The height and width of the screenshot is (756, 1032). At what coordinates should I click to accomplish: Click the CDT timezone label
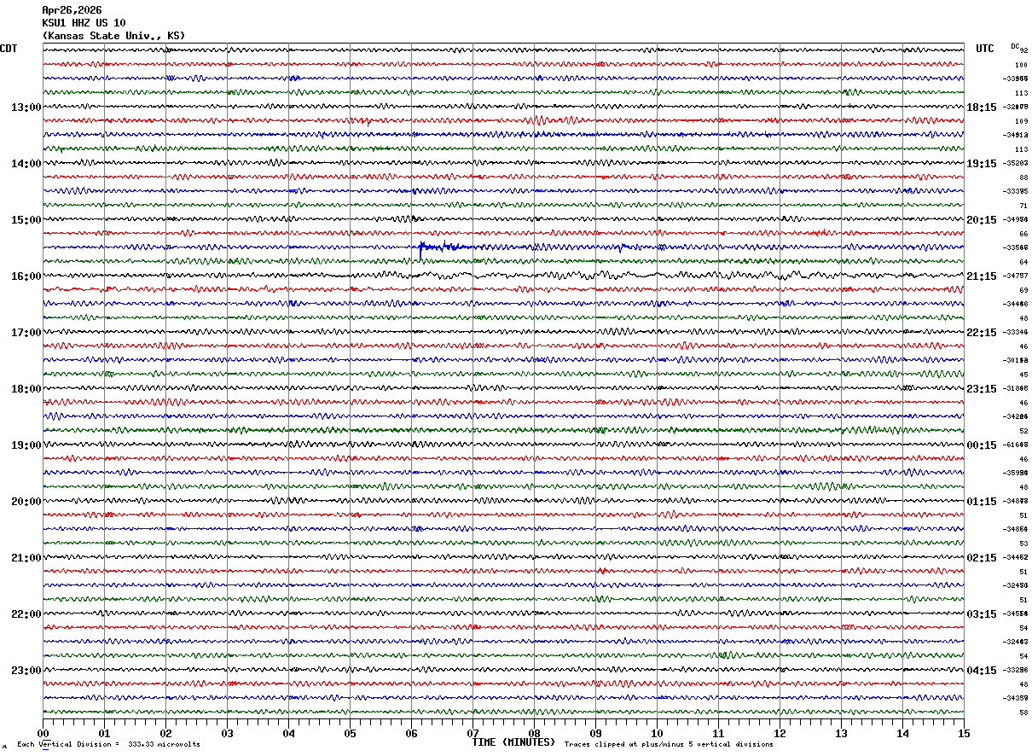pos(9,49)
